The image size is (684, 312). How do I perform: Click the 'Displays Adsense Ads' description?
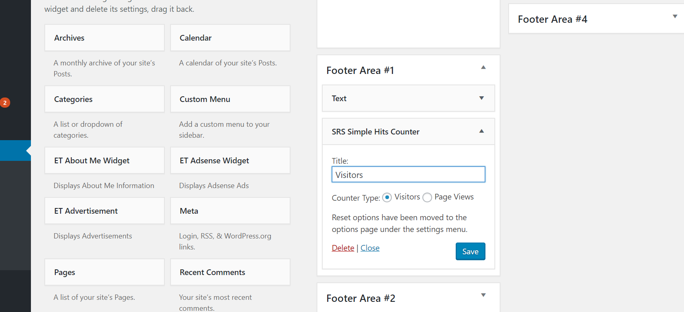coord(214,186)
